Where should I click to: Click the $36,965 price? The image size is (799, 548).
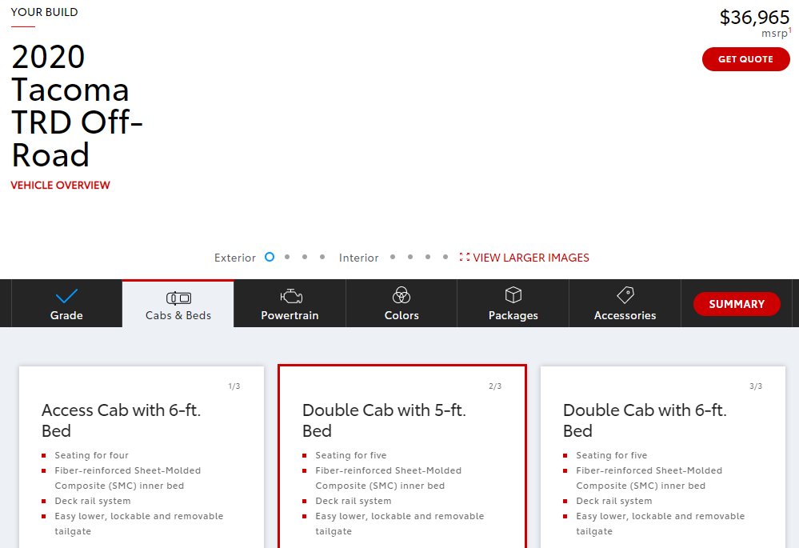tap(754, 18)
